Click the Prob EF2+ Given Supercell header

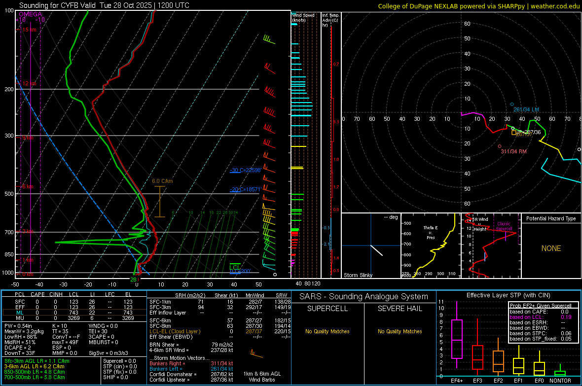[x=541, y=306]
